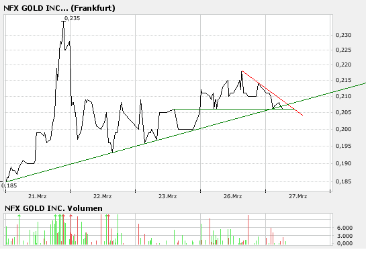The image size is (366, 258).
Task: Click the 0,185 value on right price axis
Action: (x=343, y=181)
